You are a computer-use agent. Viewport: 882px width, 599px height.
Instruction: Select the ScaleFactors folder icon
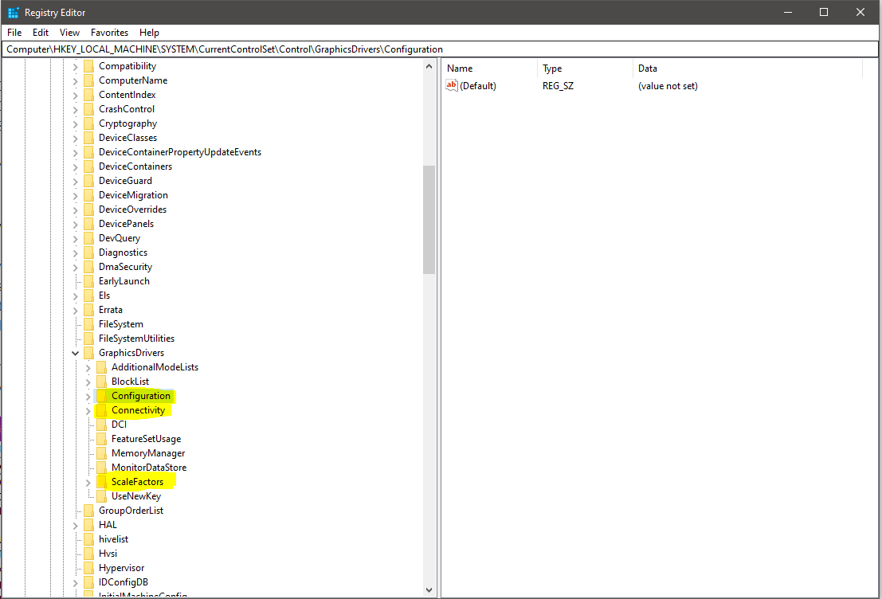click(101, 482)
